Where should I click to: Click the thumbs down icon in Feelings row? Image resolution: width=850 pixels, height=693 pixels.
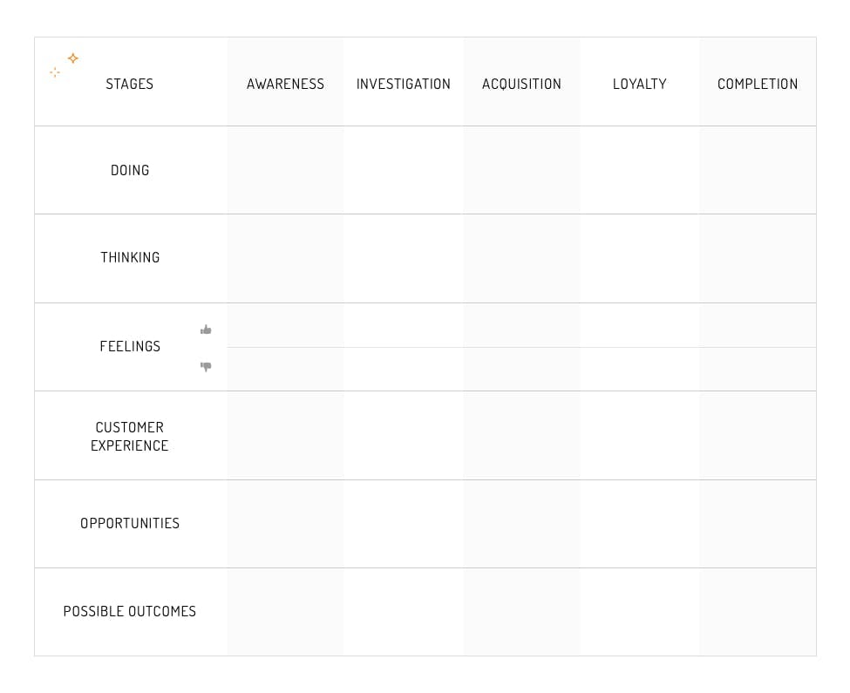(206, 367)
